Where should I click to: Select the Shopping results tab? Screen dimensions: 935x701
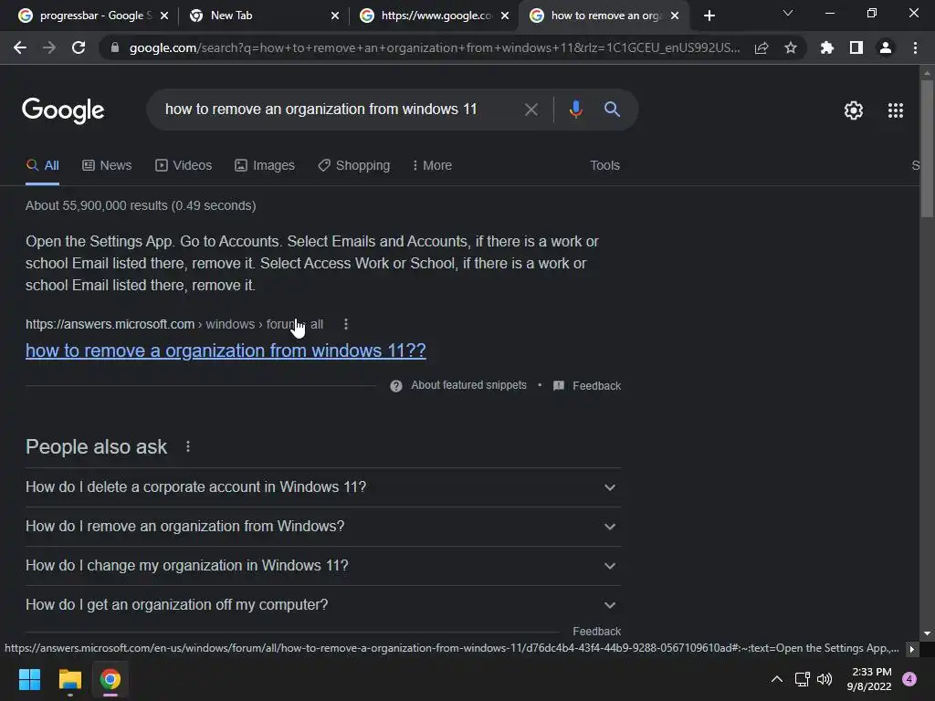click(x=354, y=165)
